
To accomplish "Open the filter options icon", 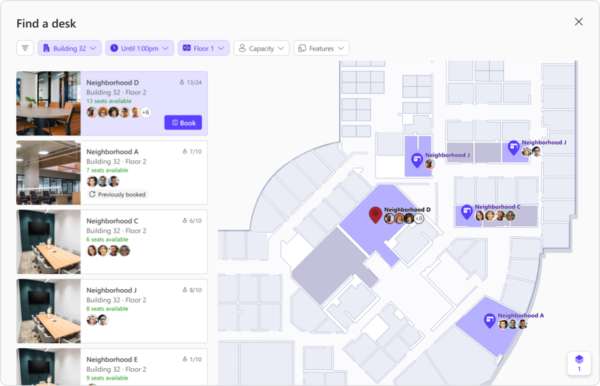I will coord(25,48).
